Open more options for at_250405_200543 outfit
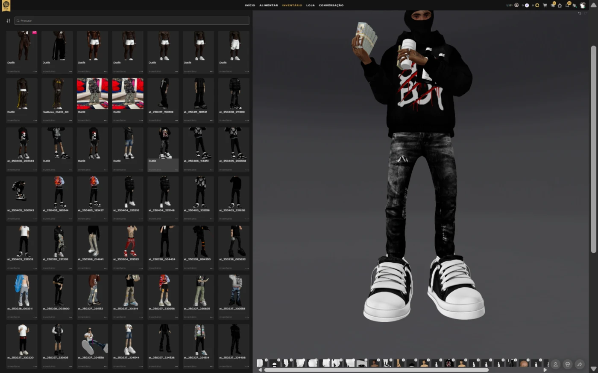 point(35,219)
